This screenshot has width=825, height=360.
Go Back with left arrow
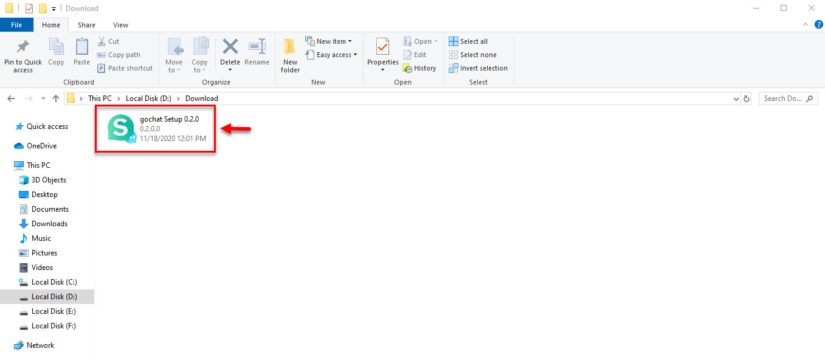[11, 99]
